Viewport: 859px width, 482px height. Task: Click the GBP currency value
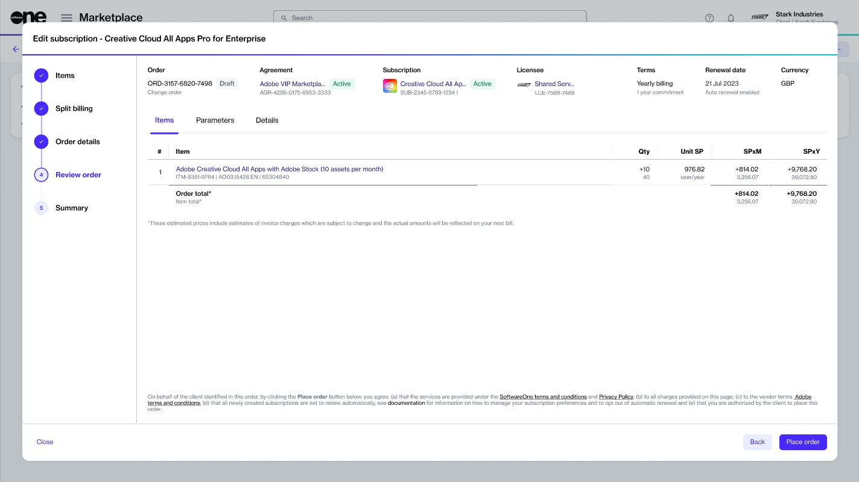pos(788,84)
